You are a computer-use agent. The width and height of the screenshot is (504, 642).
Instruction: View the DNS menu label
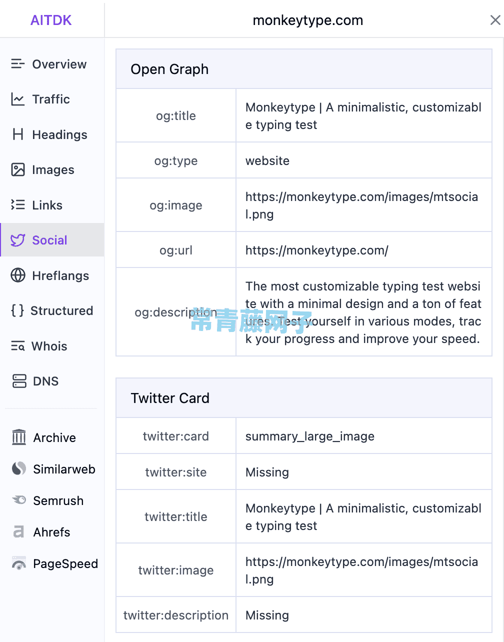pos(45,381)
